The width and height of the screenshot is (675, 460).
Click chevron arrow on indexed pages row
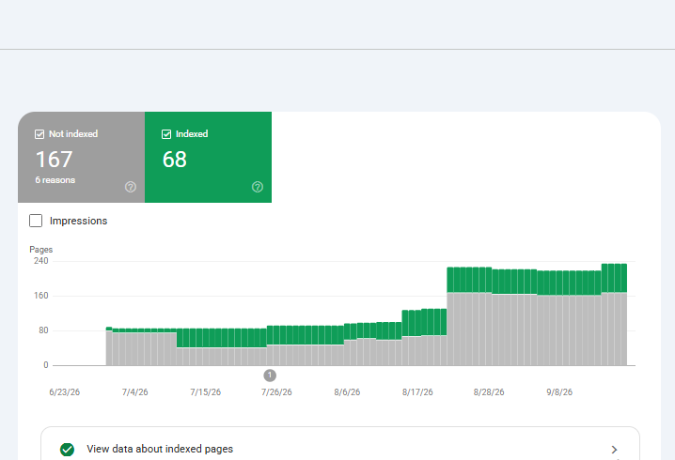(614, 450)
